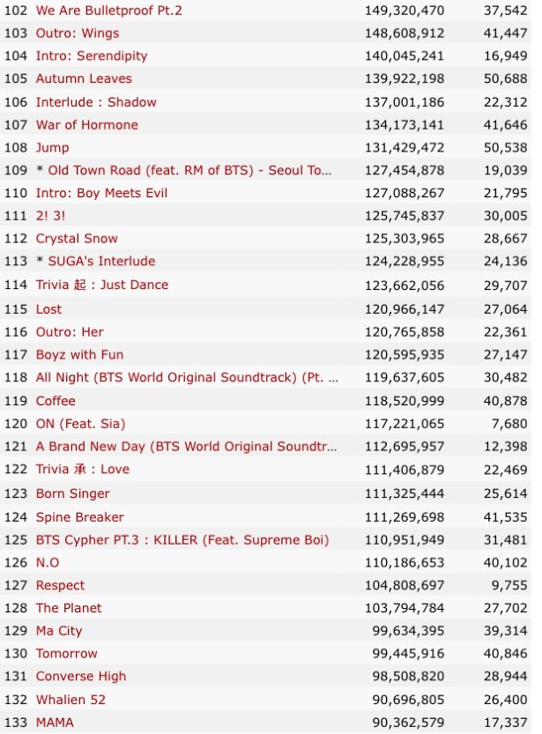Open "Intro: Serendipity" song page
The height and width of the screenshot is (734, 542).
pyautogui.click(x=92, y=56)
